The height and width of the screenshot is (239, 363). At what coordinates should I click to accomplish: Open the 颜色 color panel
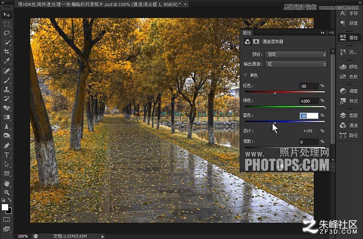coord(349,67)
